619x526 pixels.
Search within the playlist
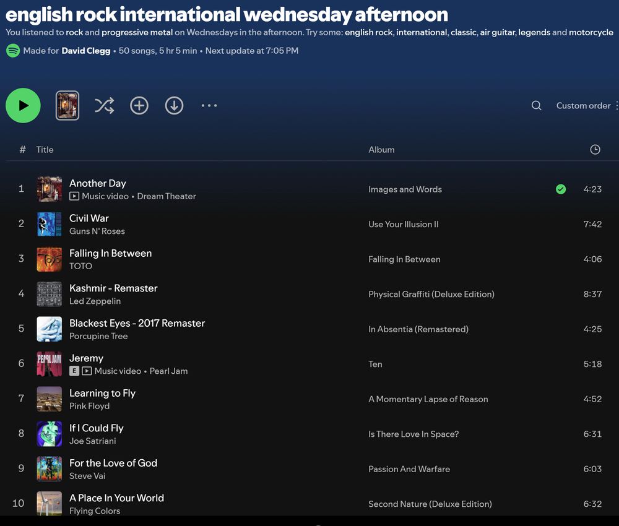(x=536, y=105)
